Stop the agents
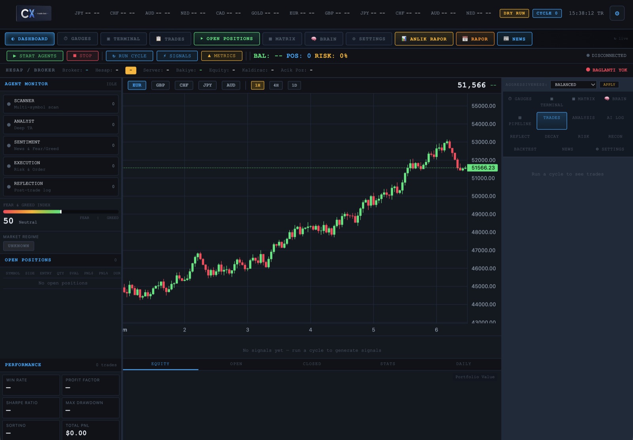Image resolution: width=633 pixels, height=440 pixels. pos(83,56)
